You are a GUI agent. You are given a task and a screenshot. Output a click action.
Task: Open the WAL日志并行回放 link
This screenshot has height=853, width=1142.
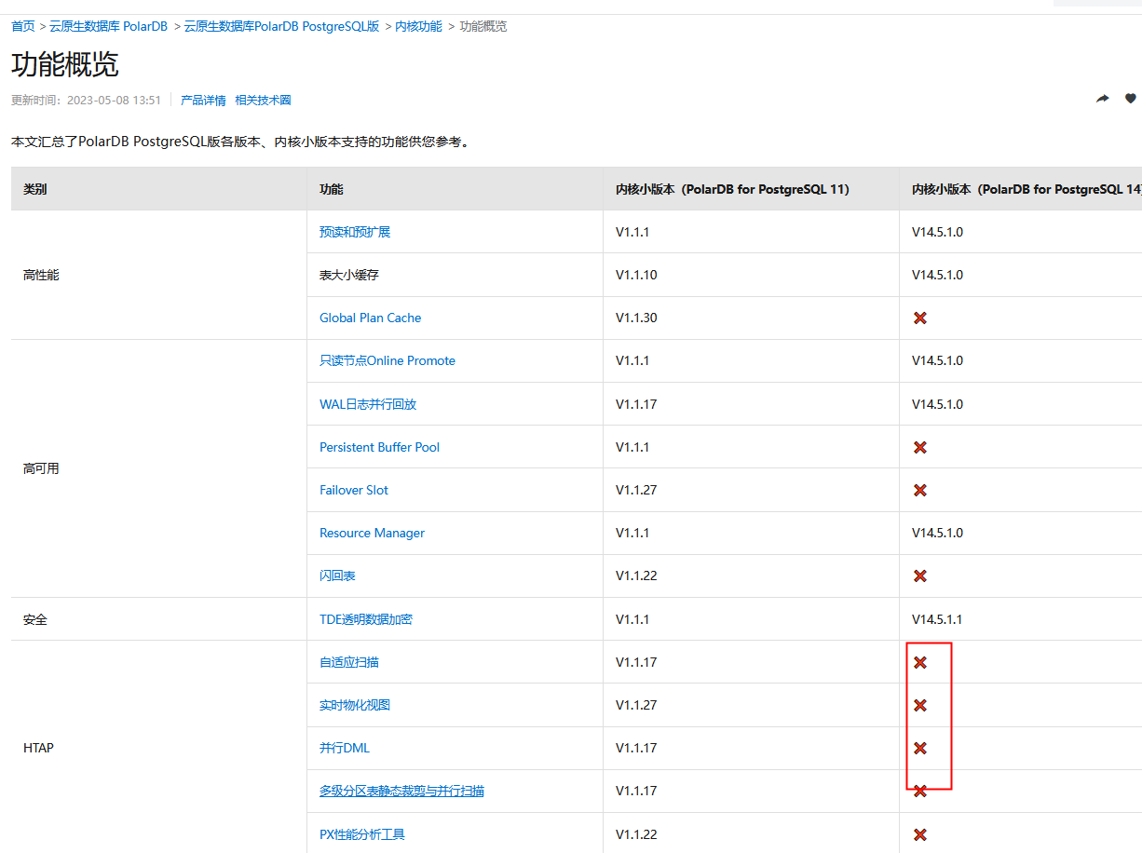(x=368, y=404)
